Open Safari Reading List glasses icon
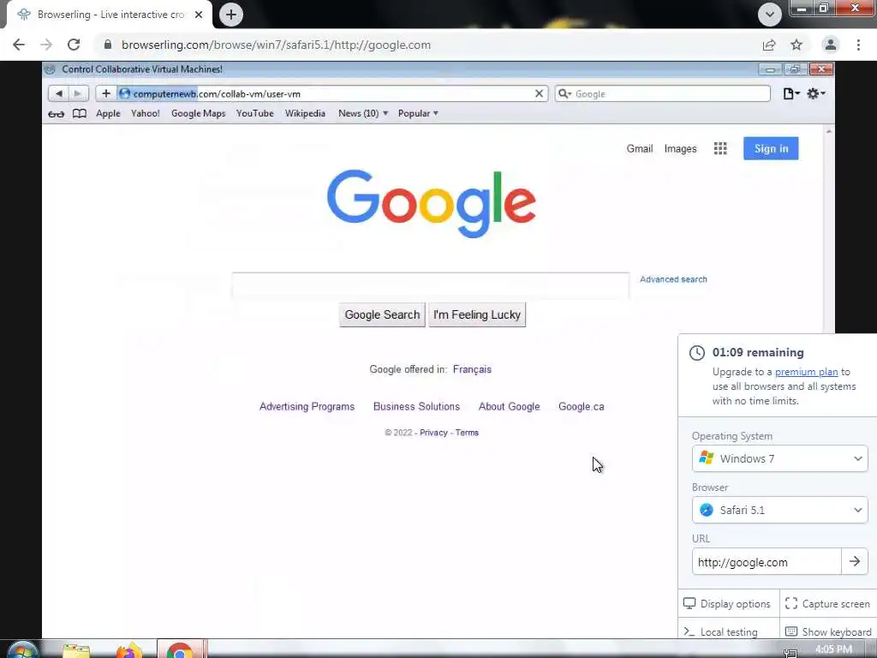Screen dimensions: 877x658 point(56,114)
